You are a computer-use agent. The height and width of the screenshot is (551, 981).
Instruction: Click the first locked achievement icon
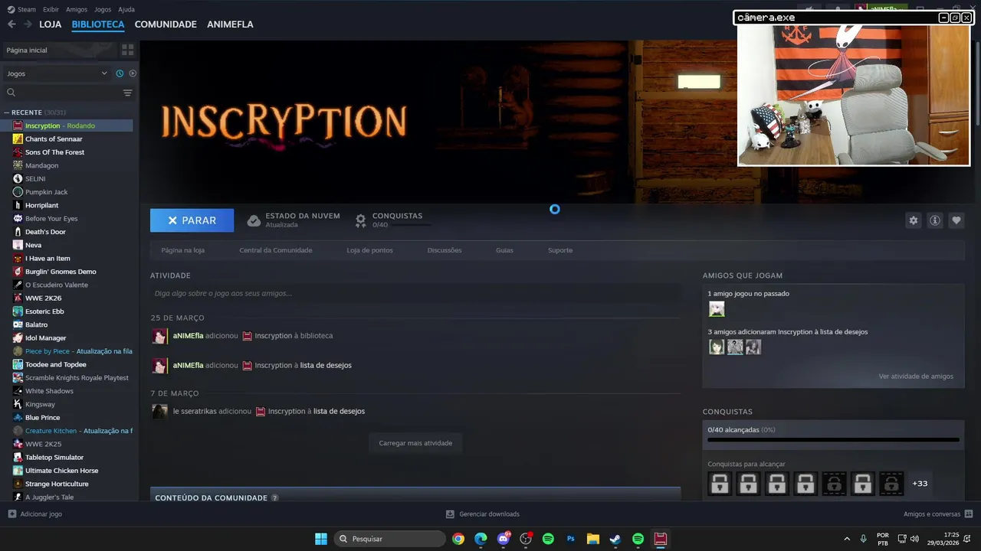(720, 484)
